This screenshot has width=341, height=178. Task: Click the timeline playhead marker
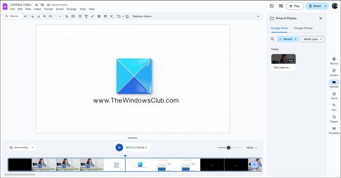tap(125, 156)
